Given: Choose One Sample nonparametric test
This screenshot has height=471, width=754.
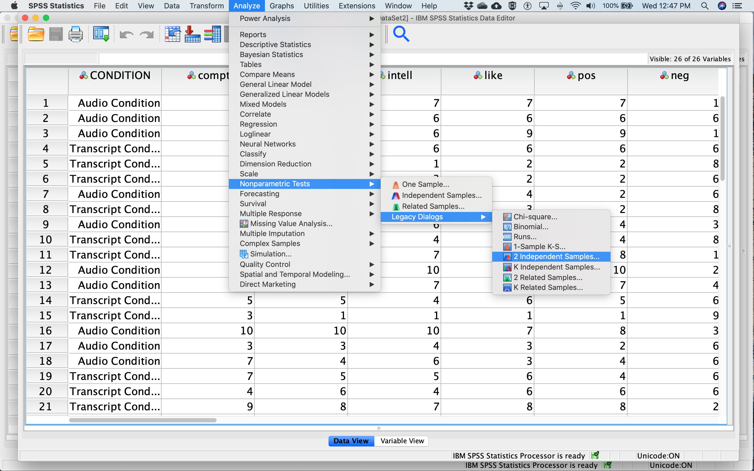Looking at the screenshot, I should coord(436,184).
